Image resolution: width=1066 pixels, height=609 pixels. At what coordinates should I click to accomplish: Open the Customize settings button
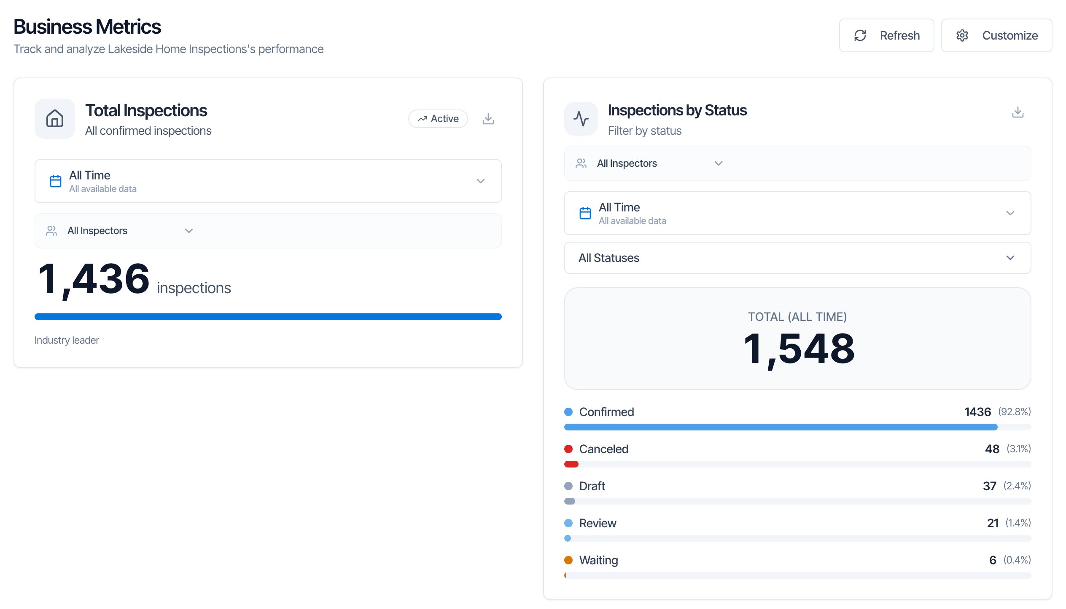point(996,35)
